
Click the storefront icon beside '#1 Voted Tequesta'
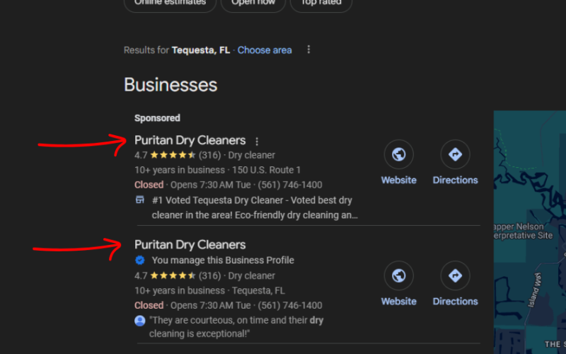(x=140, y=200)
